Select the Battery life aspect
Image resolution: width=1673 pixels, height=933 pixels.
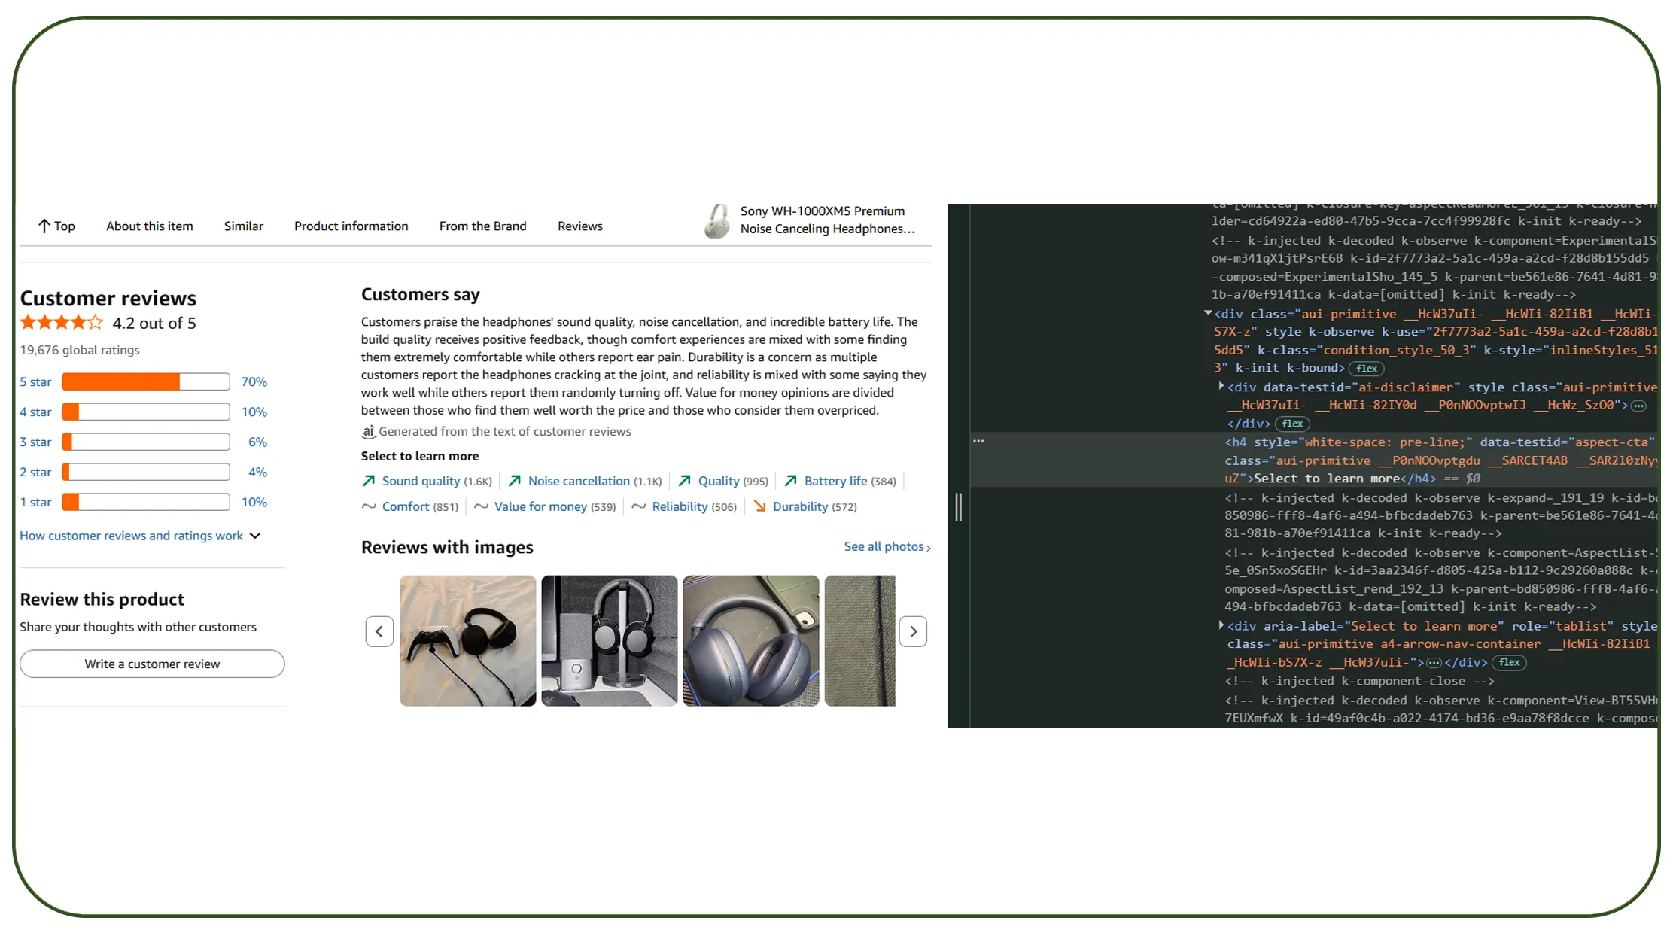pyautogui.click(x=835, y=481)
